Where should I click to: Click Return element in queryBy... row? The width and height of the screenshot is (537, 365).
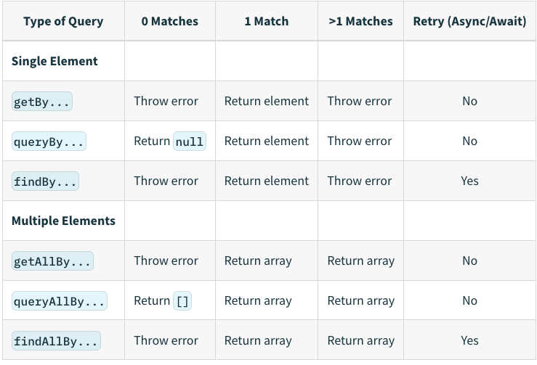267,141
